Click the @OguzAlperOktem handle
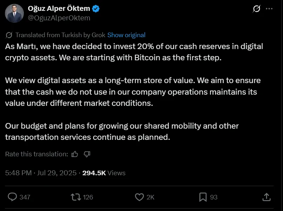Image resolution: width=283 pixels, height=211 pixels. pos(59,18)
